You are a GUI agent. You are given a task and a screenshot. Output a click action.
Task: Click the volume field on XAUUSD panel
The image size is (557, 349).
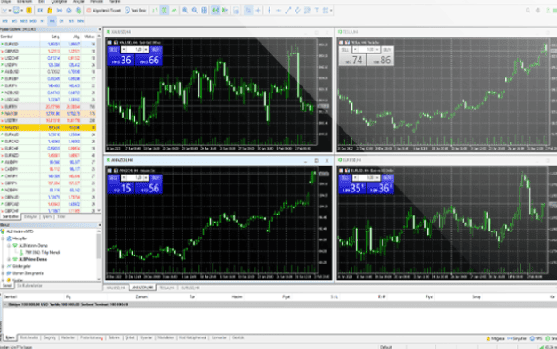click(x=134, y=49)
